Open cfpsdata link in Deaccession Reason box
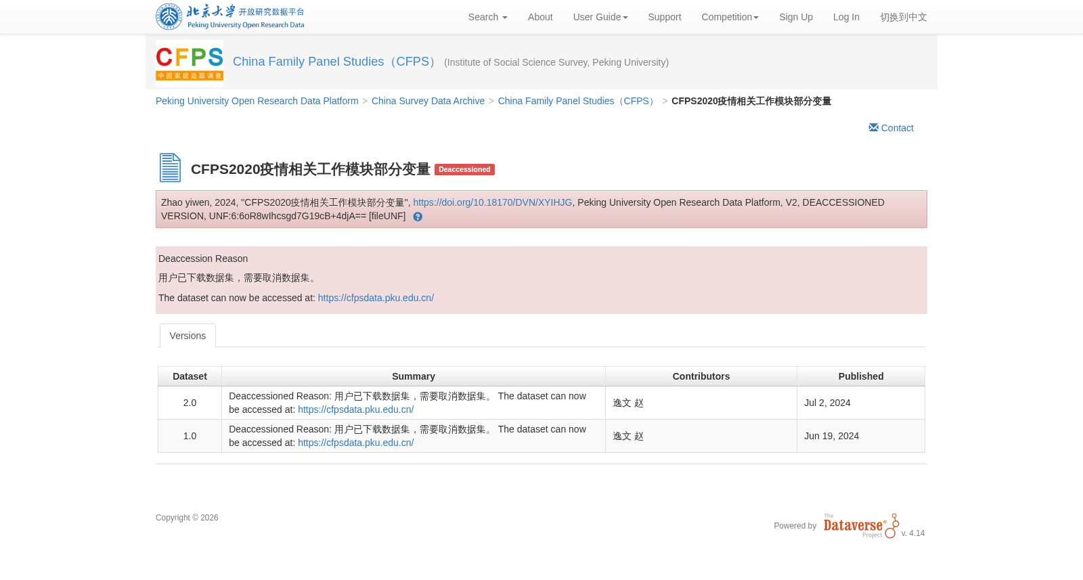The image size is (1083, 580). [x=376, y=298]
